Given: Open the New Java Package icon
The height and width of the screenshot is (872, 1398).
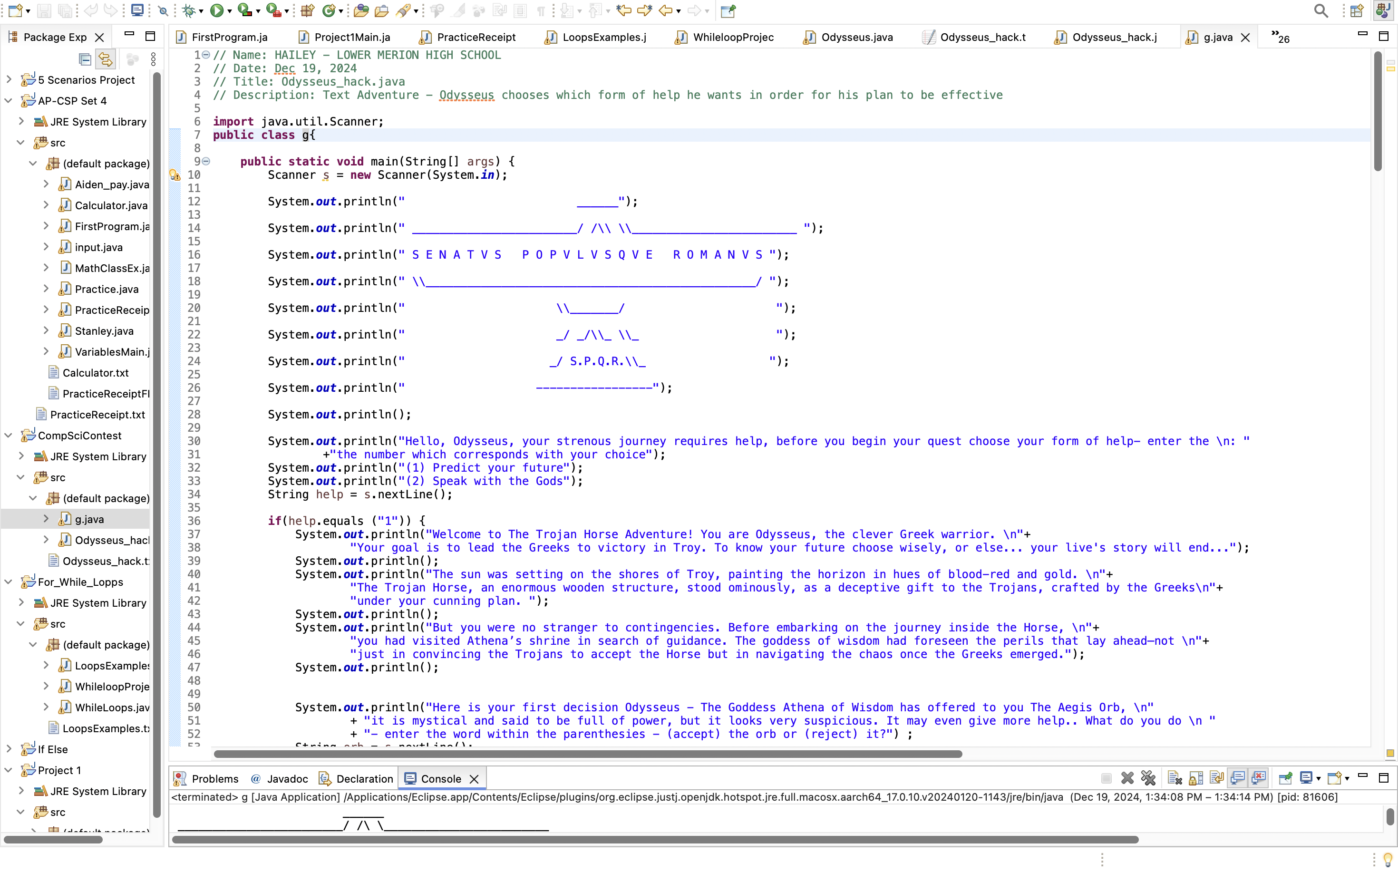Looking at the screenshot, I should (x=307, y=10).
